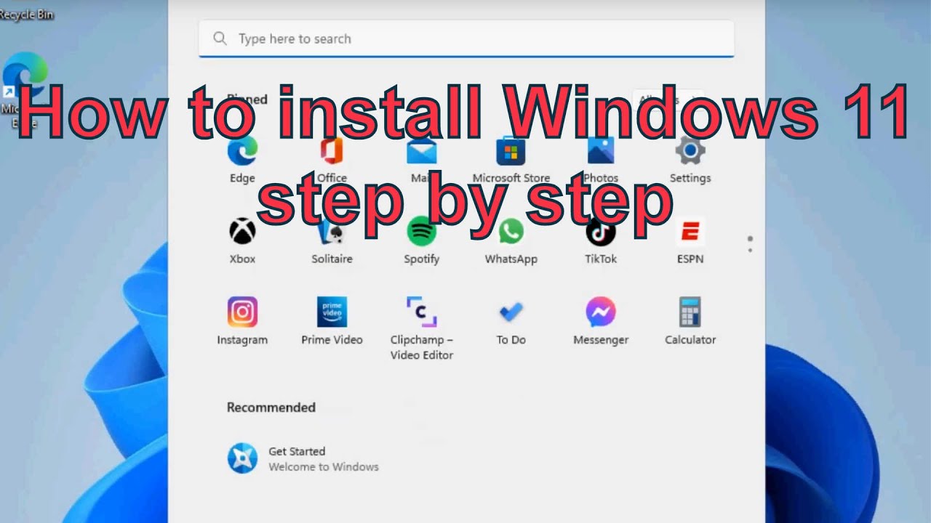
Task: Open the Calculator app
Action: (690, 321)
